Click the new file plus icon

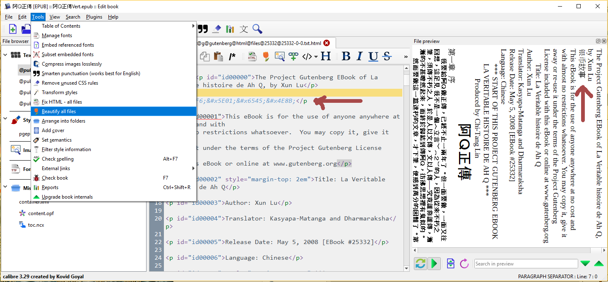tap(13, 29)
